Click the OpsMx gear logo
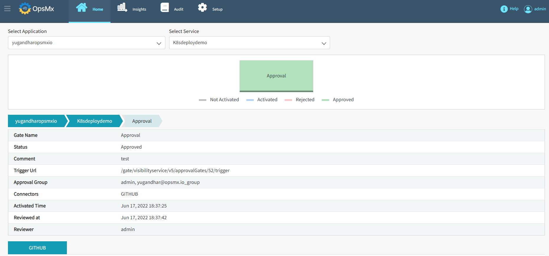 coord(25,9)
